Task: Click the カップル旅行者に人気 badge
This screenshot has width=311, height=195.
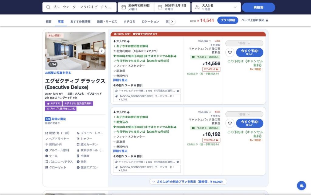Action: tap(61, 109)
